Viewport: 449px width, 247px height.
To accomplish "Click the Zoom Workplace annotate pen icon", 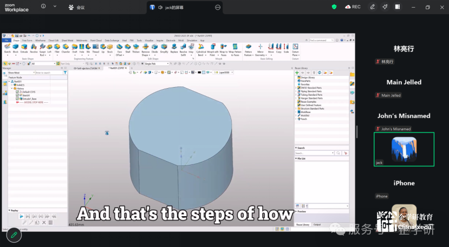I will tap(372, 7).
